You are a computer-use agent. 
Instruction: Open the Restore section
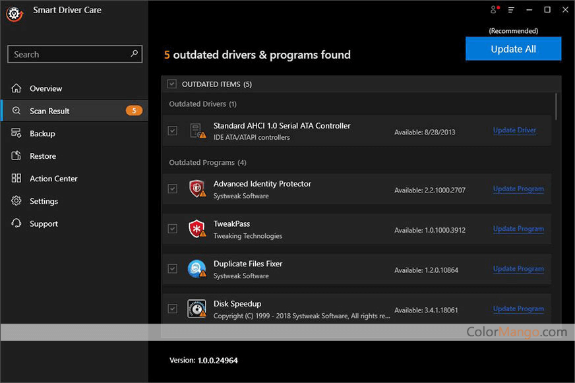pyautogui.click(x=75, y=156)
